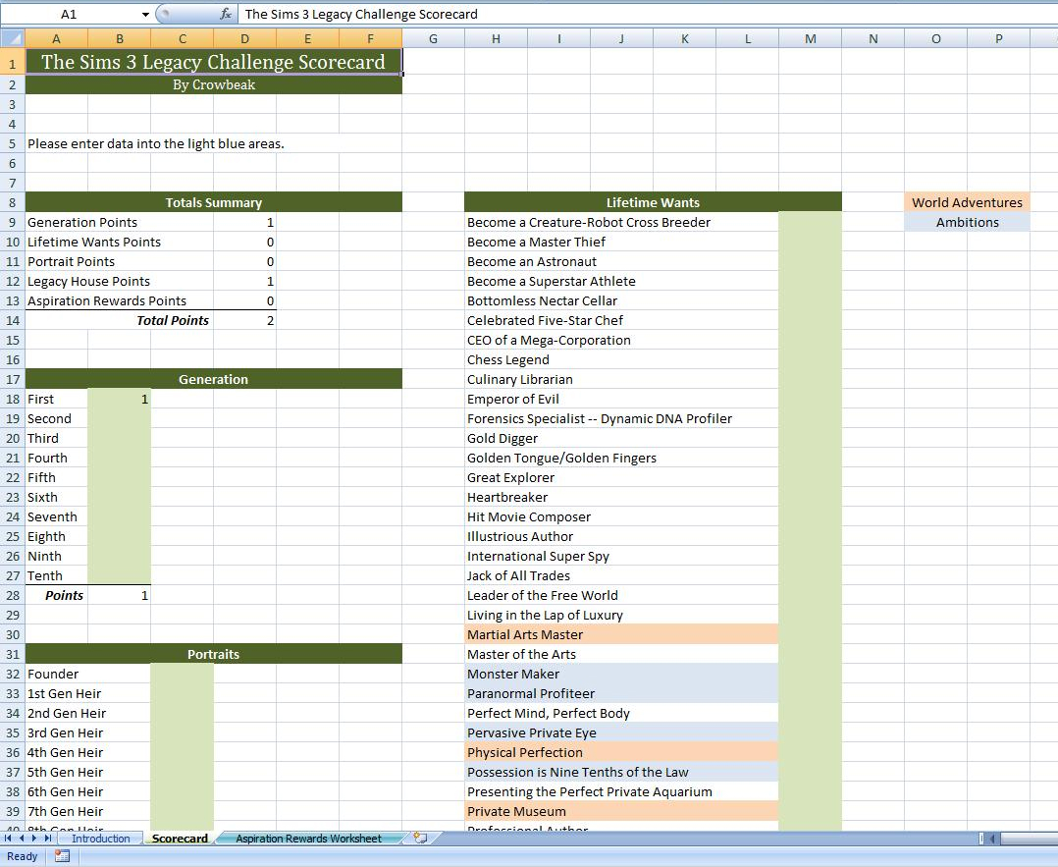The height and width of the screenshot is (867, 1058).
Task: Select the scorecard title cell
Action: pyautogui.click(x=214, y=62)
